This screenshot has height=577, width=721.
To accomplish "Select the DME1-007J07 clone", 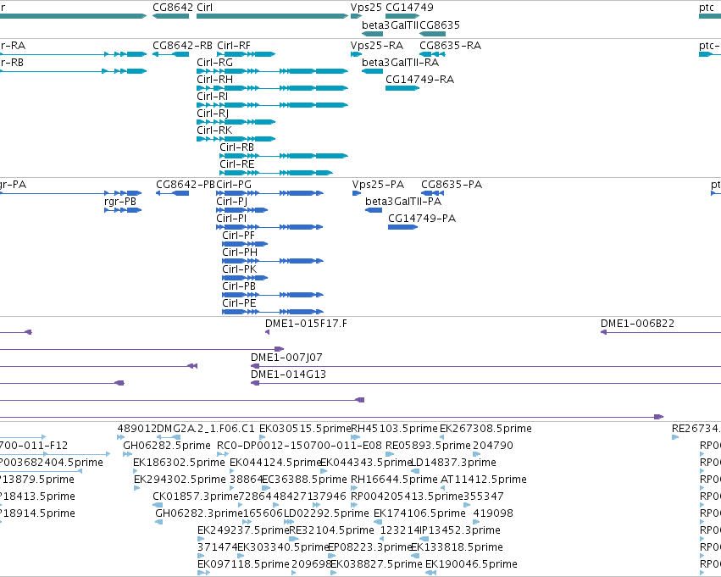I will click(x=485, y=366).
